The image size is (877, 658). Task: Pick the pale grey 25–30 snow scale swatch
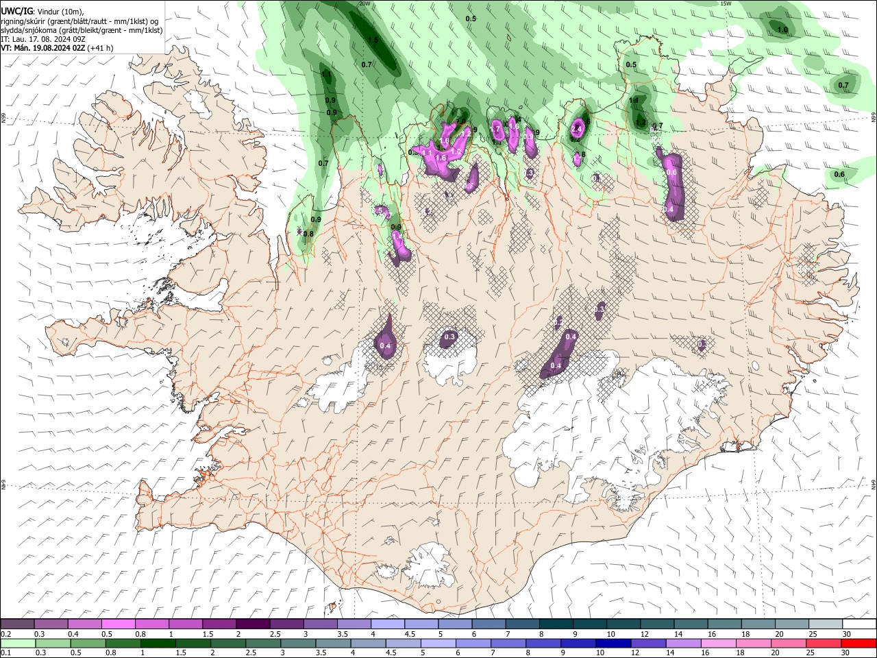825,624
